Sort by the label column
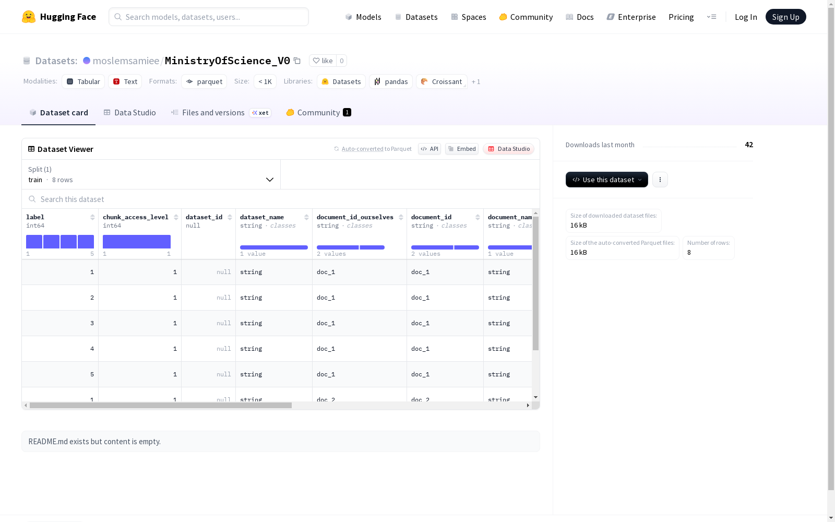This screenshot has width=835, height=522. click(92, 217)
